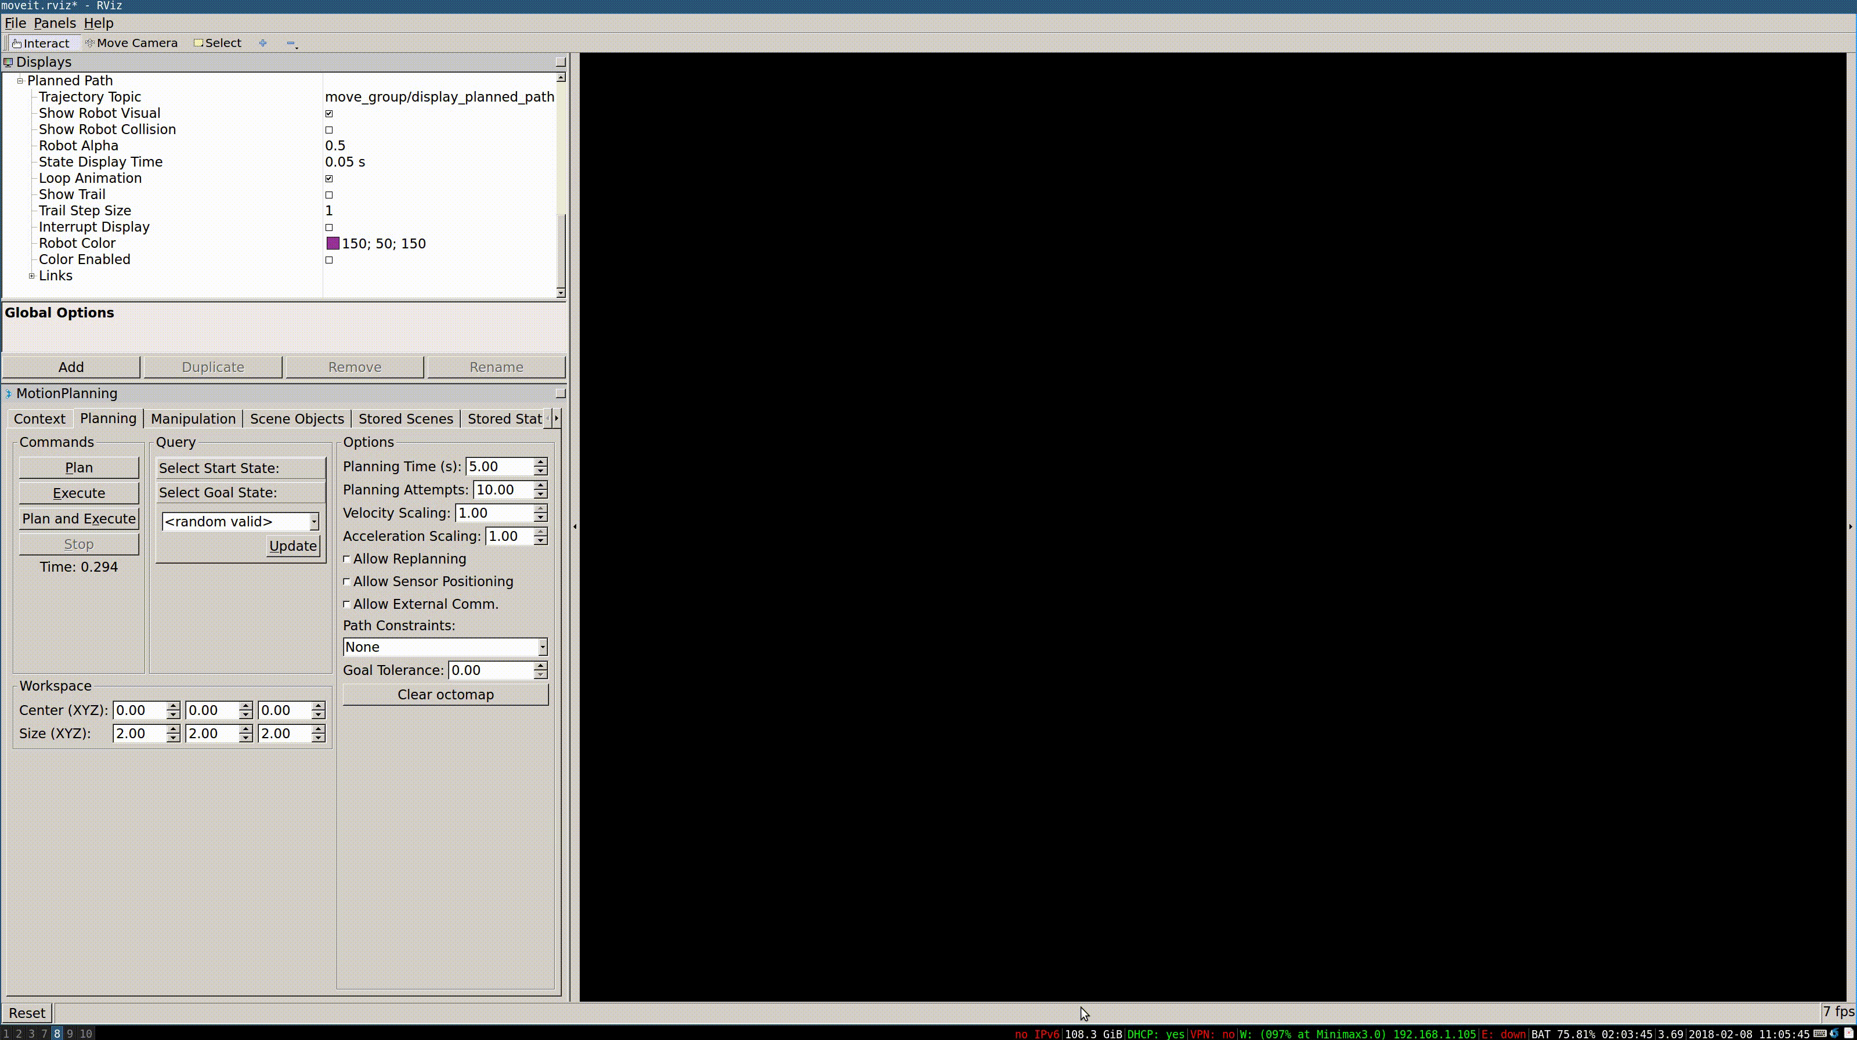The width and height of the screenshot is (1857, 1040).
Task: Open the Panels menu
Action: pos(55,23)
